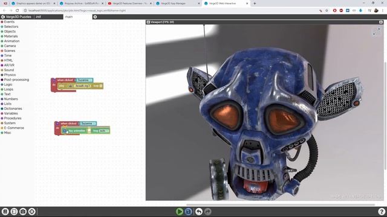The height and width of the screenshot is (217, 387).
Task: Reload the browser page
Action: tap(18, 11)
